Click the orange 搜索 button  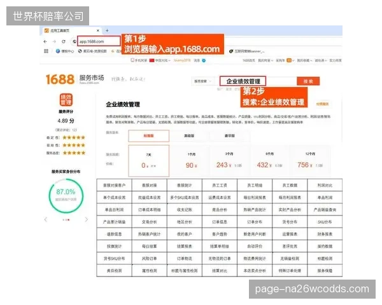tap(308, 81)
